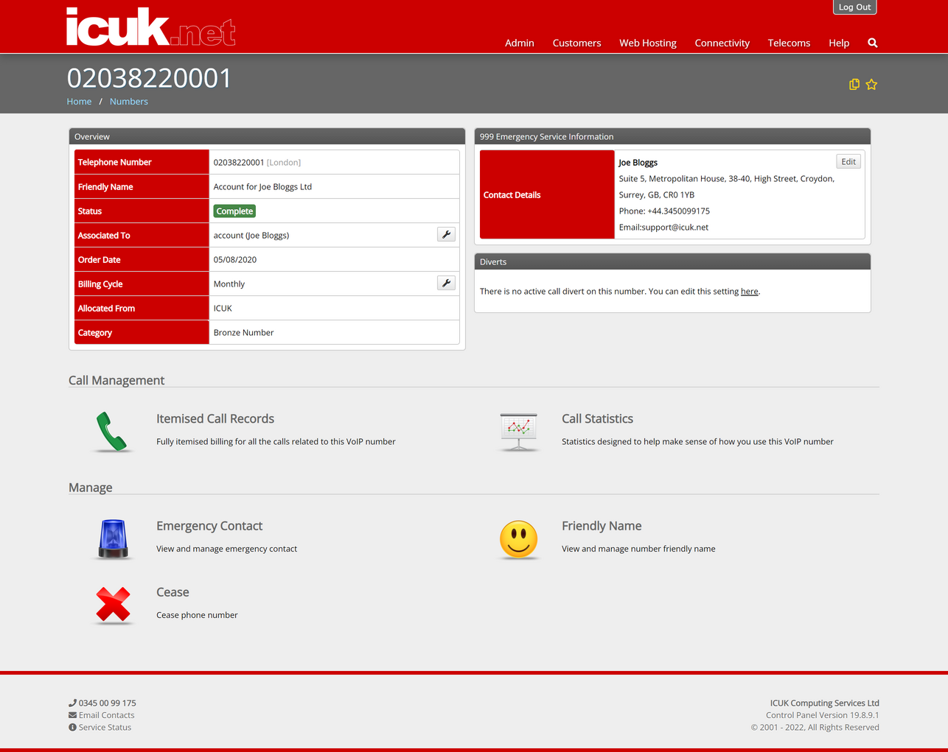Viewport: 948px width, 752px height.
Task: Click 'Cease phone number' description text
Action: click(197, 615)
